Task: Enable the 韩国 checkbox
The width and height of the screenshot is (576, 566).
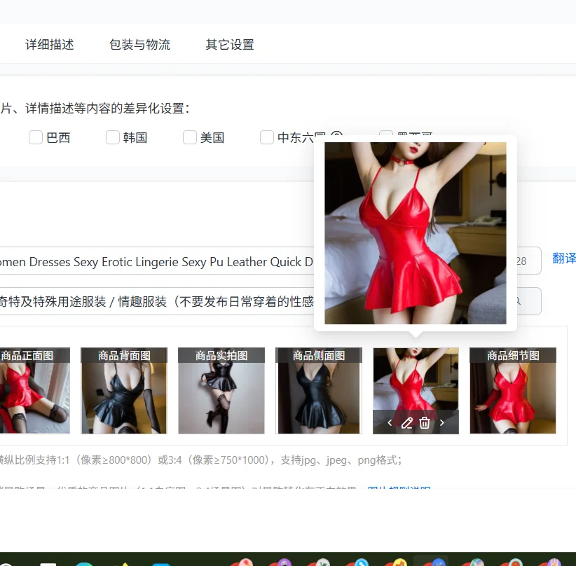Action: (113, 137)
